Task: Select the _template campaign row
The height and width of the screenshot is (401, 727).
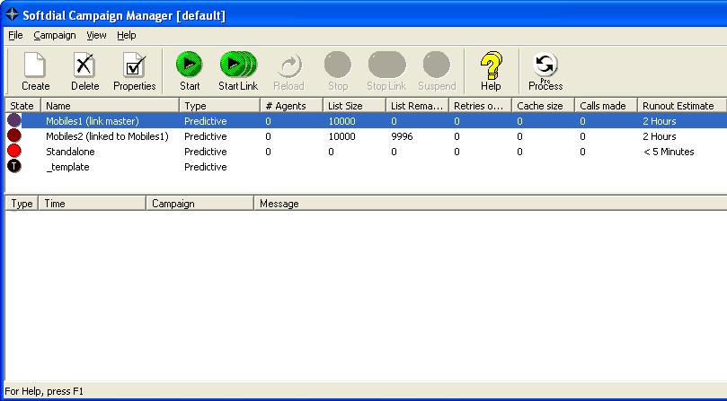Action: 367,167
